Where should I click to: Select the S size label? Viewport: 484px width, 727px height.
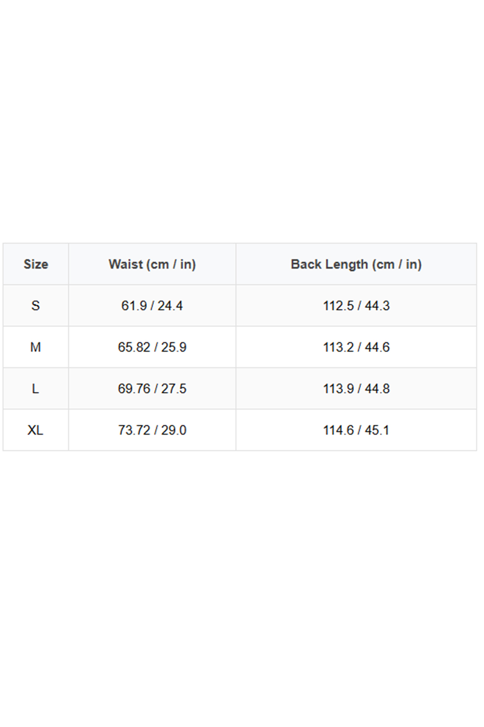point(36,306)
